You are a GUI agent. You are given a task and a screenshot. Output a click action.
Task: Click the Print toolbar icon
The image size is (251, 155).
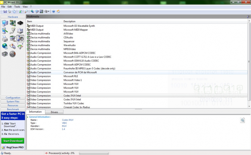9,11
